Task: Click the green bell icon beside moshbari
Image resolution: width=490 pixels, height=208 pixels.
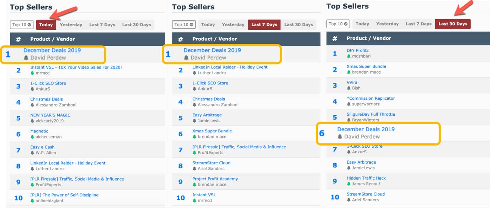Action: tap(349, 56)
